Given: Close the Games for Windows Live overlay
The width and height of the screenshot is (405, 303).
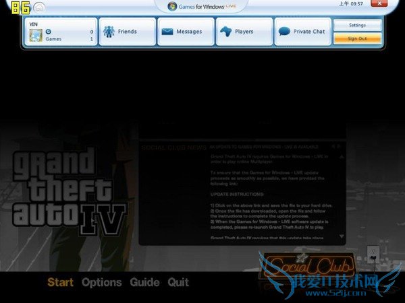Looking at the screenshot, I should 379,3.
